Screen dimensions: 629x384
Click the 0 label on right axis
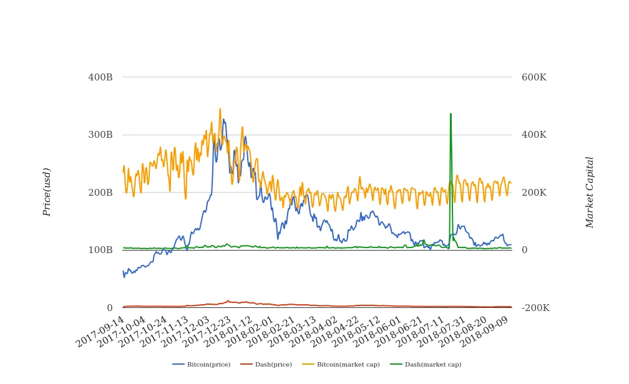coord(524,250)
